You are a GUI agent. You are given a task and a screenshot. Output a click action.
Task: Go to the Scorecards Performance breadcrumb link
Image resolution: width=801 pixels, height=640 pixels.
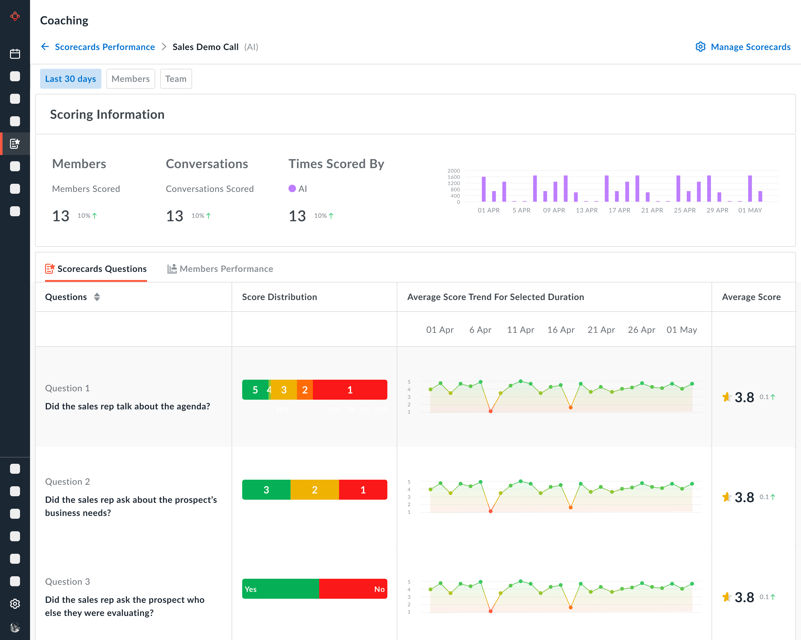pyautogui.click(x=105, y=47)
